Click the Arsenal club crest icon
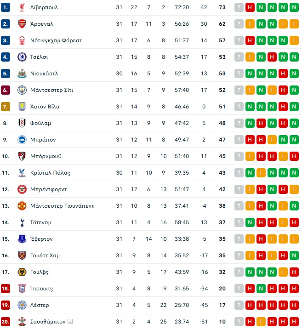Screen dimensions: 302x329 coord(22,24)
